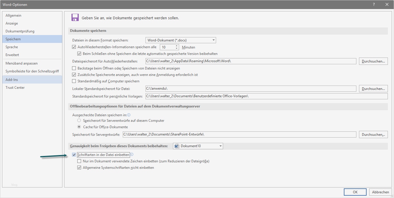
Task: Expand the Dokument10 dropdown list
Action: [x=220, y=146]
